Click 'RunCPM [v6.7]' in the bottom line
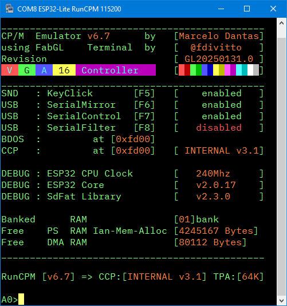 (38, 277)
